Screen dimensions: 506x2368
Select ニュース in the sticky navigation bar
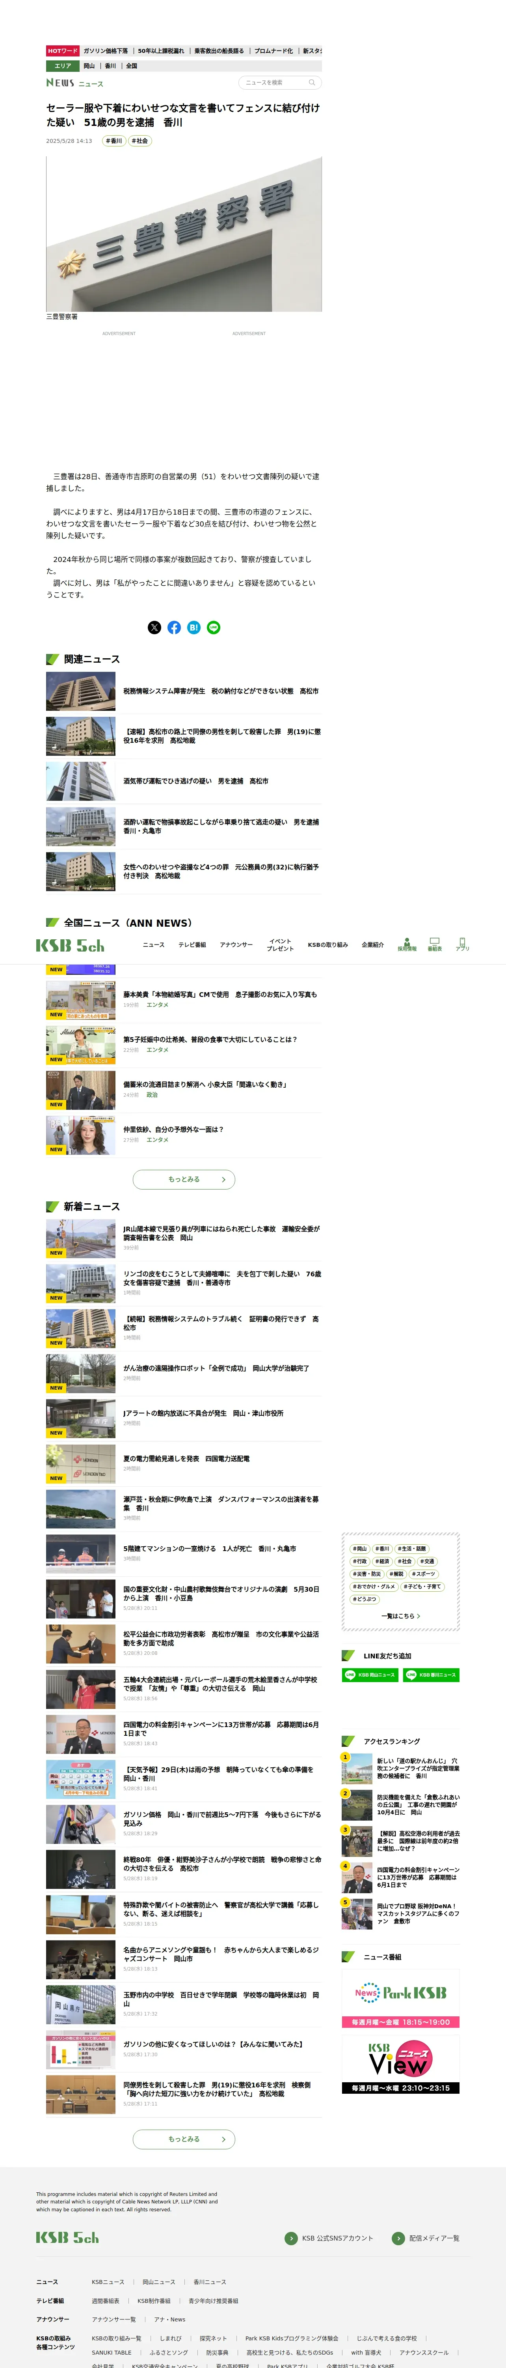click(153, 945)
